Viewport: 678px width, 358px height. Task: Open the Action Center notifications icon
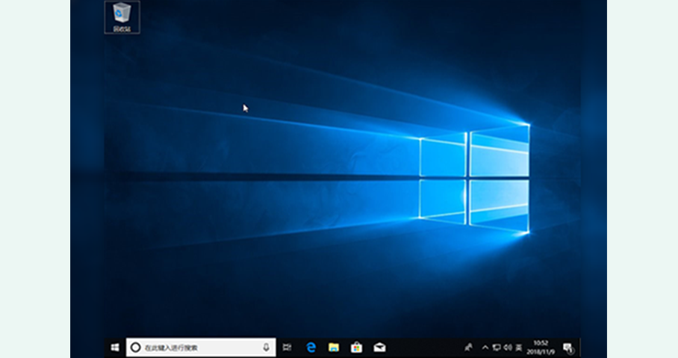567,348
